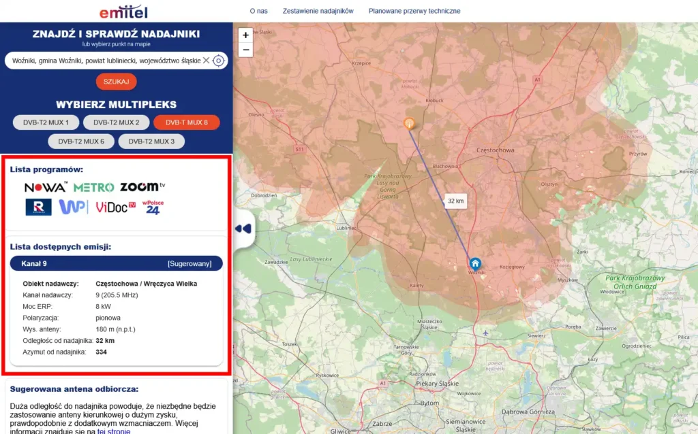This screenshot has height=434, width=698.
Task: Click the 32 km distance label
Action: coord(455,201)
